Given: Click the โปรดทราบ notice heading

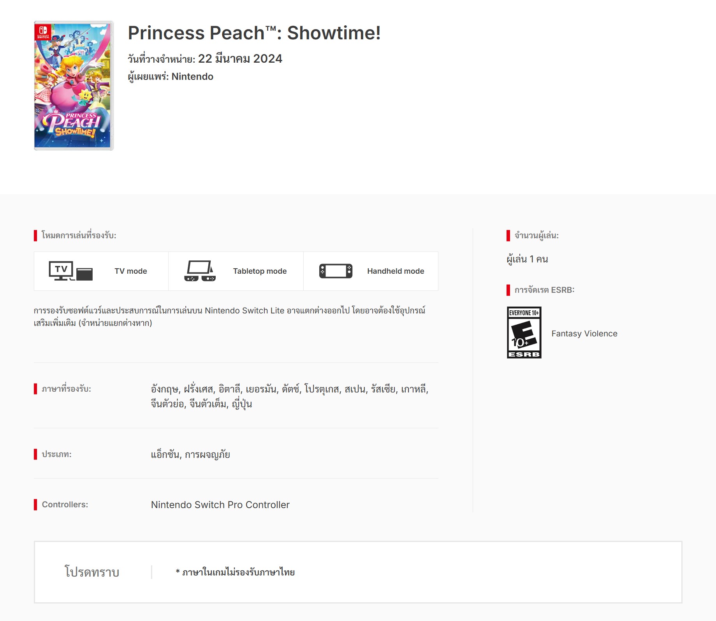Looking at the screenshot, I should pyautogui.click(x=92, y=572).
